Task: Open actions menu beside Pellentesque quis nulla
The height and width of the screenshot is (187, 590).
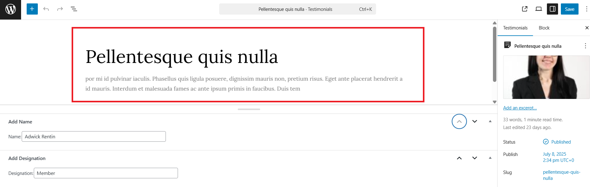Action: click(x=585, y=46)
